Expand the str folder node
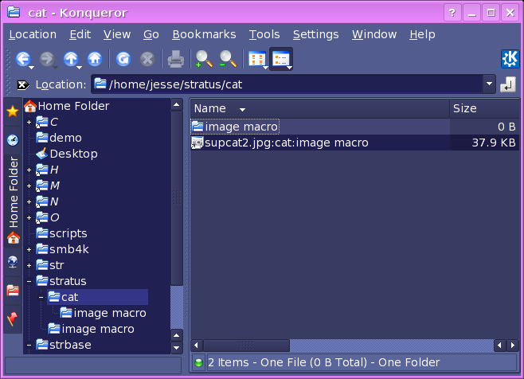 coord(29,266)
